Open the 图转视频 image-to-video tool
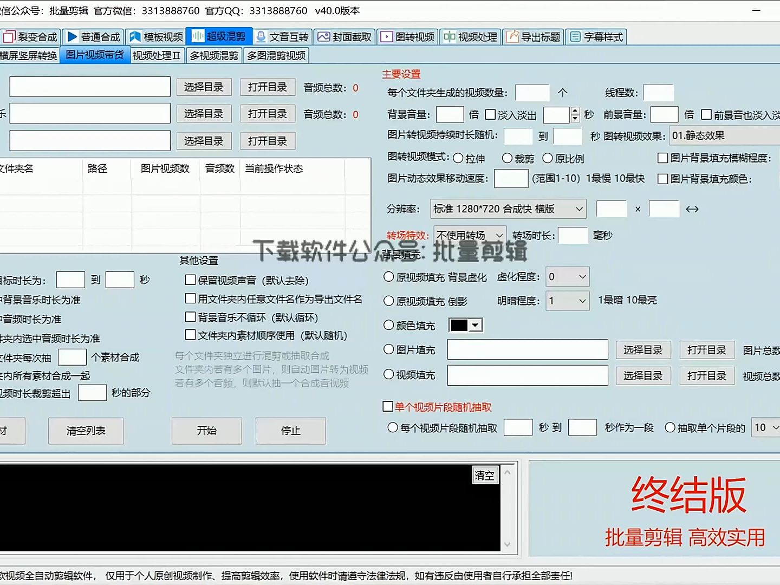Image resolution: width=780 pixels, height=585 pixels. (x=407, y=36)
